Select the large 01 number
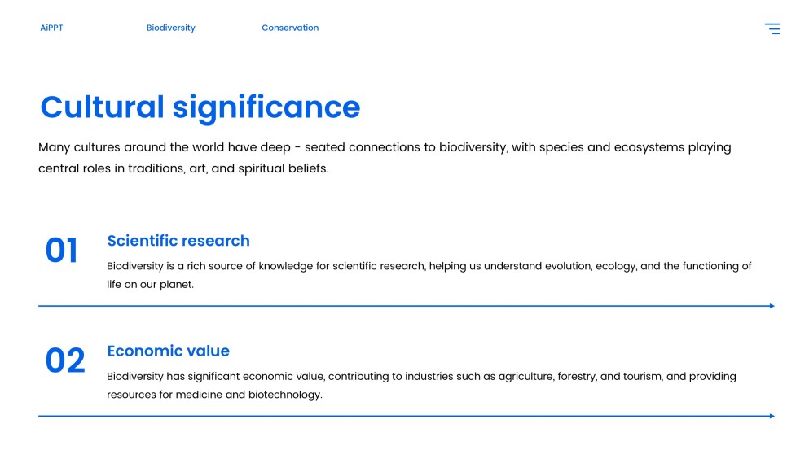Image resolution: width=809 pixels, height=454 pixels. [x=62, y=251]
